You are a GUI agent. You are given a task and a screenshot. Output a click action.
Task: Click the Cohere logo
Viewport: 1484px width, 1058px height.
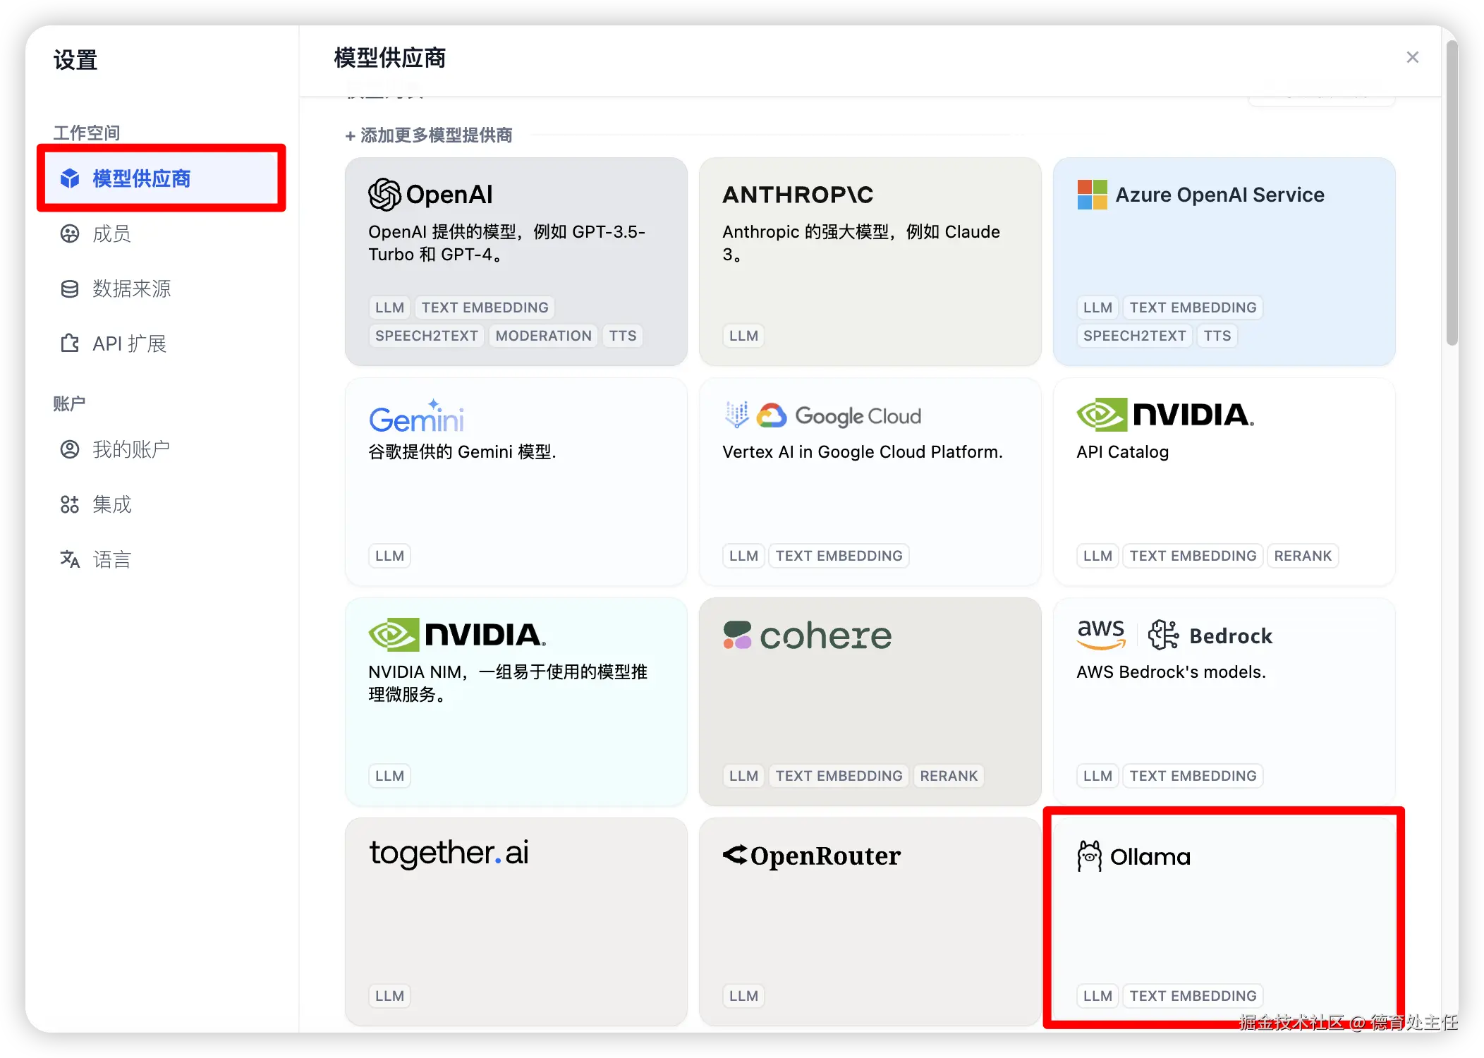[x=738, y=635]
